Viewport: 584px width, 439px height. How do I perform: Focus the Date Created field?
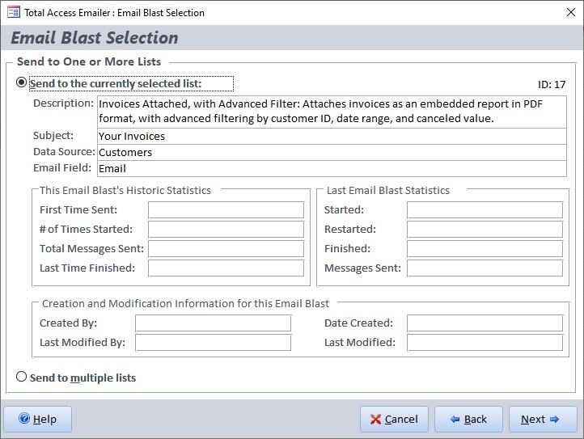point(485,323)
